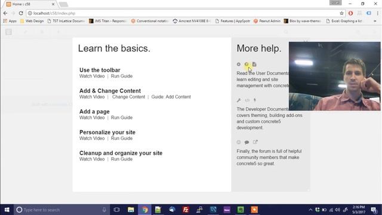Click the external link icon above forum text

click(255, 142)
